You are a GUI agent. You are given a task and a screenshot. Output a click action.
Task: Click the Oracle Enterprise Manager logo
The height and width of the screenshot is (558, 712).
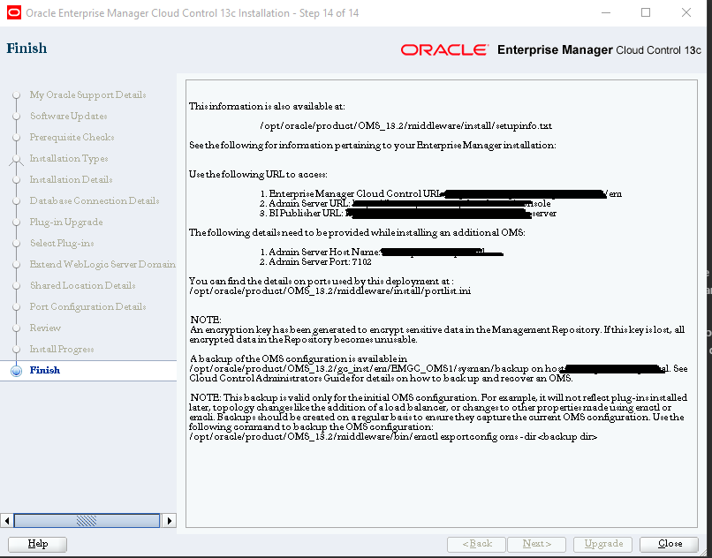pyautogui.click(x=446, y=50)
